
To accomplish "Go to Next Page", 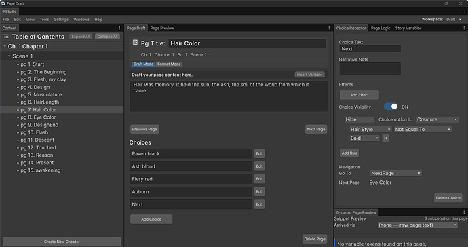I will click(x=316, y=129).
